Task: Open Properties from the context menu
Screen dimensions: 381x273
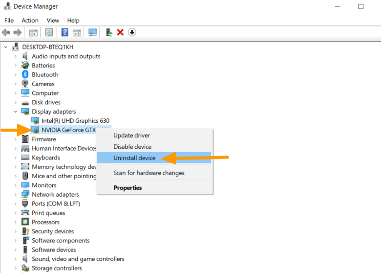Action: click(155, 187)
